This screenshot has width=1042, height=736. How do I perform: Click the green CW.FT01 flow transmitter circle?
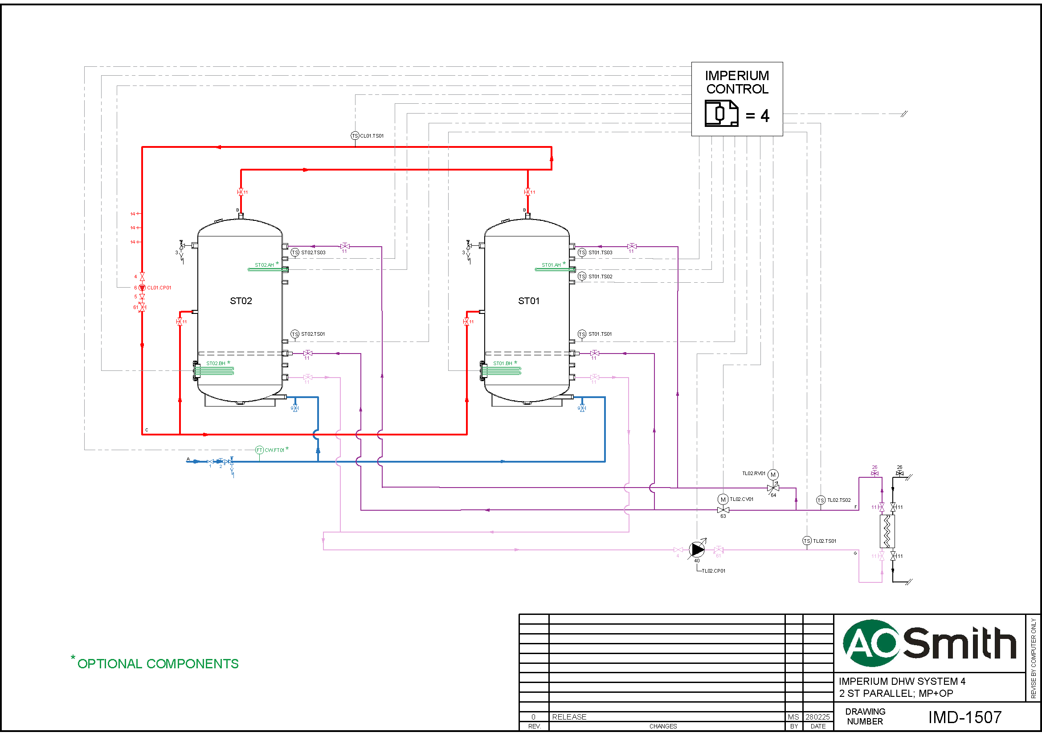[259, 450]
